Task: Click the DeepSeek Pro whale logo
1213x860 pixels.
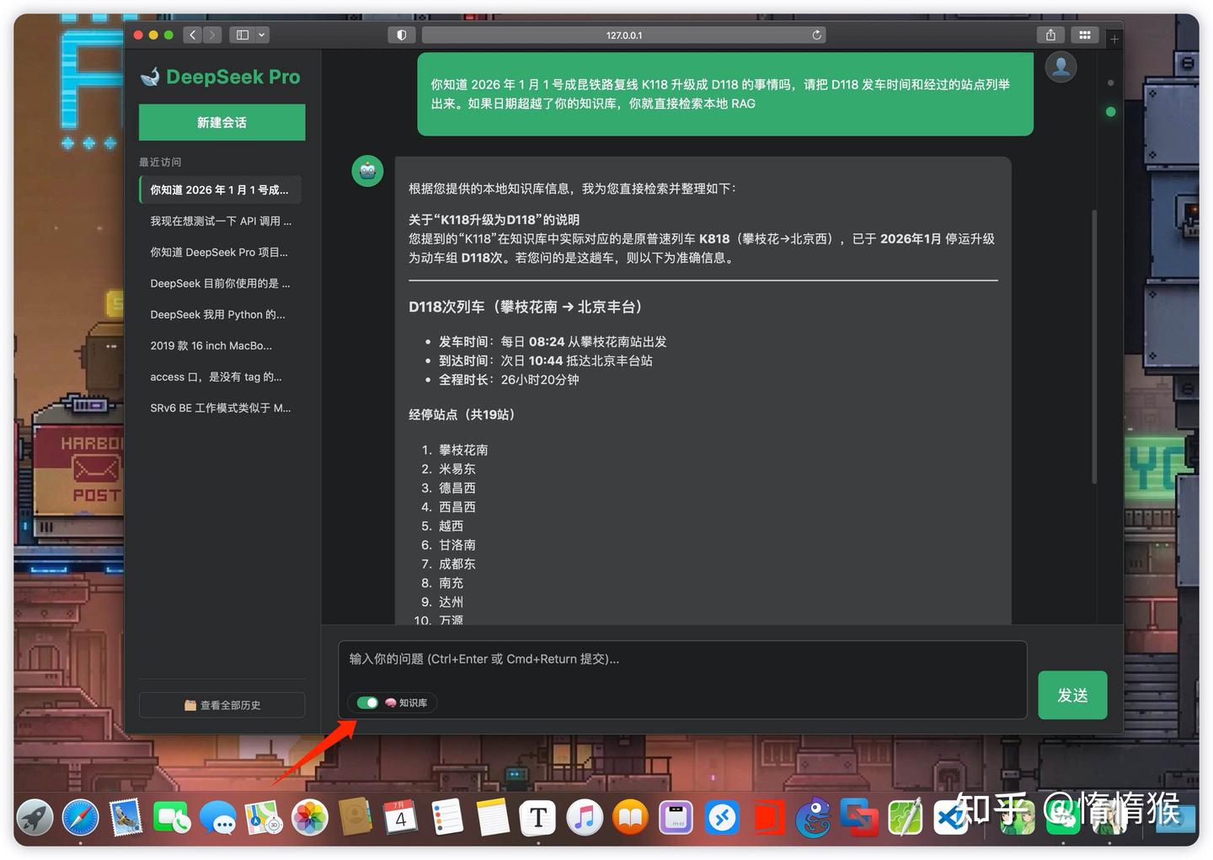Action: (x=150, y=77)
